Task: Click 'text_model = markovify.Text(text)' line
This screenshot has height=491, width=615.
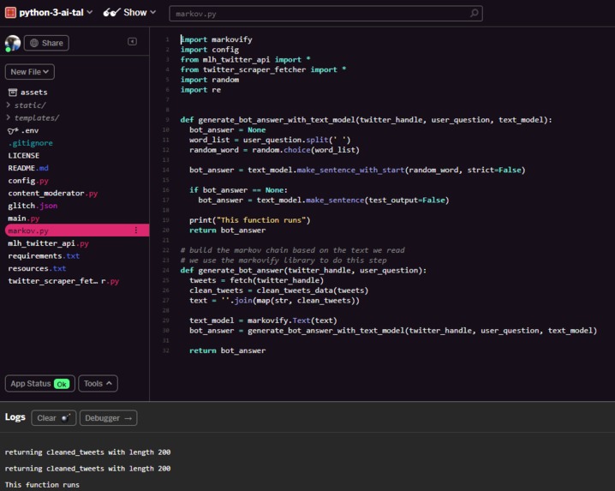Action: coord(263,320)
